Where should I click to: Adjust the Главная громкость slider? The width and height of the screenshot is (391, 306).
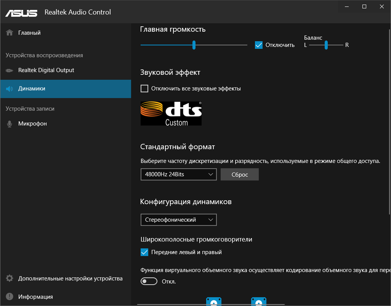(194, 45)
